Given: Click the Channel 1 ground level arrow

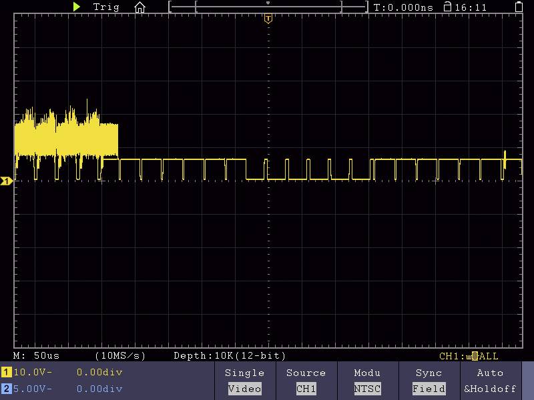Looking at the screenshot, I should pos(5,180).
